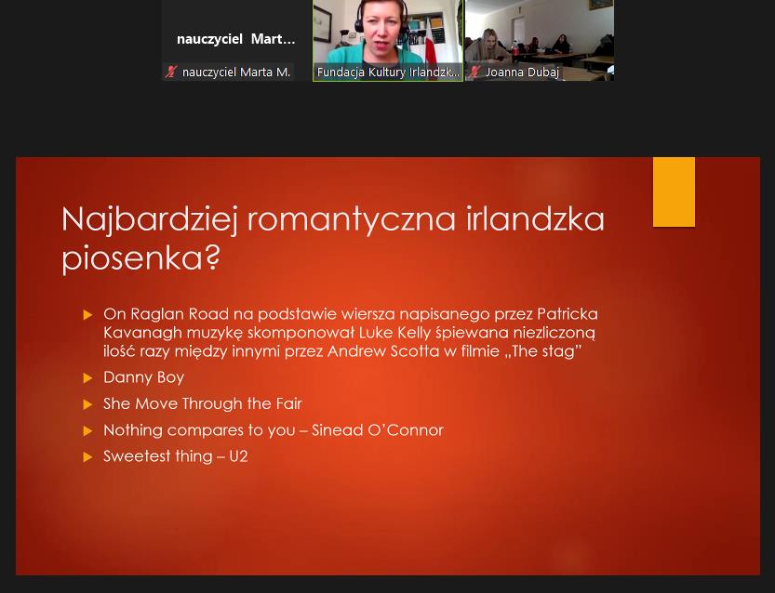The width and height of the screenshot is (775, 593).
Task: Click the Fundacja Kultury Irlandzk... name label
Action: tap(389, 72)
